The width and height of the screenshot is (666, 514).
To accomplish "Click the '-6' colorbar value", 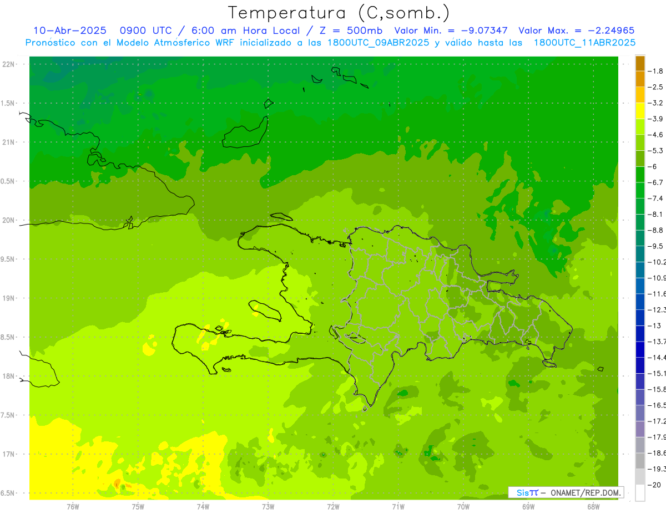I will click(653, 166).
